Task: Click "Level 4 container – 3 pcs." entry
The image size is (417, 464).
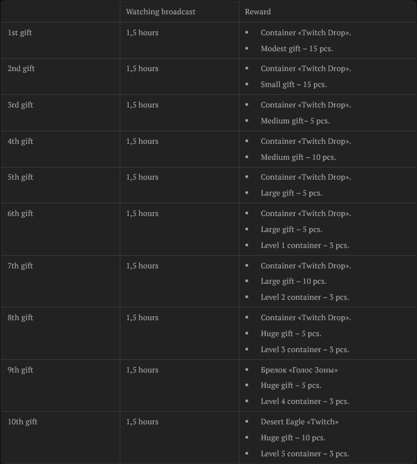Action: click(305, 401)
